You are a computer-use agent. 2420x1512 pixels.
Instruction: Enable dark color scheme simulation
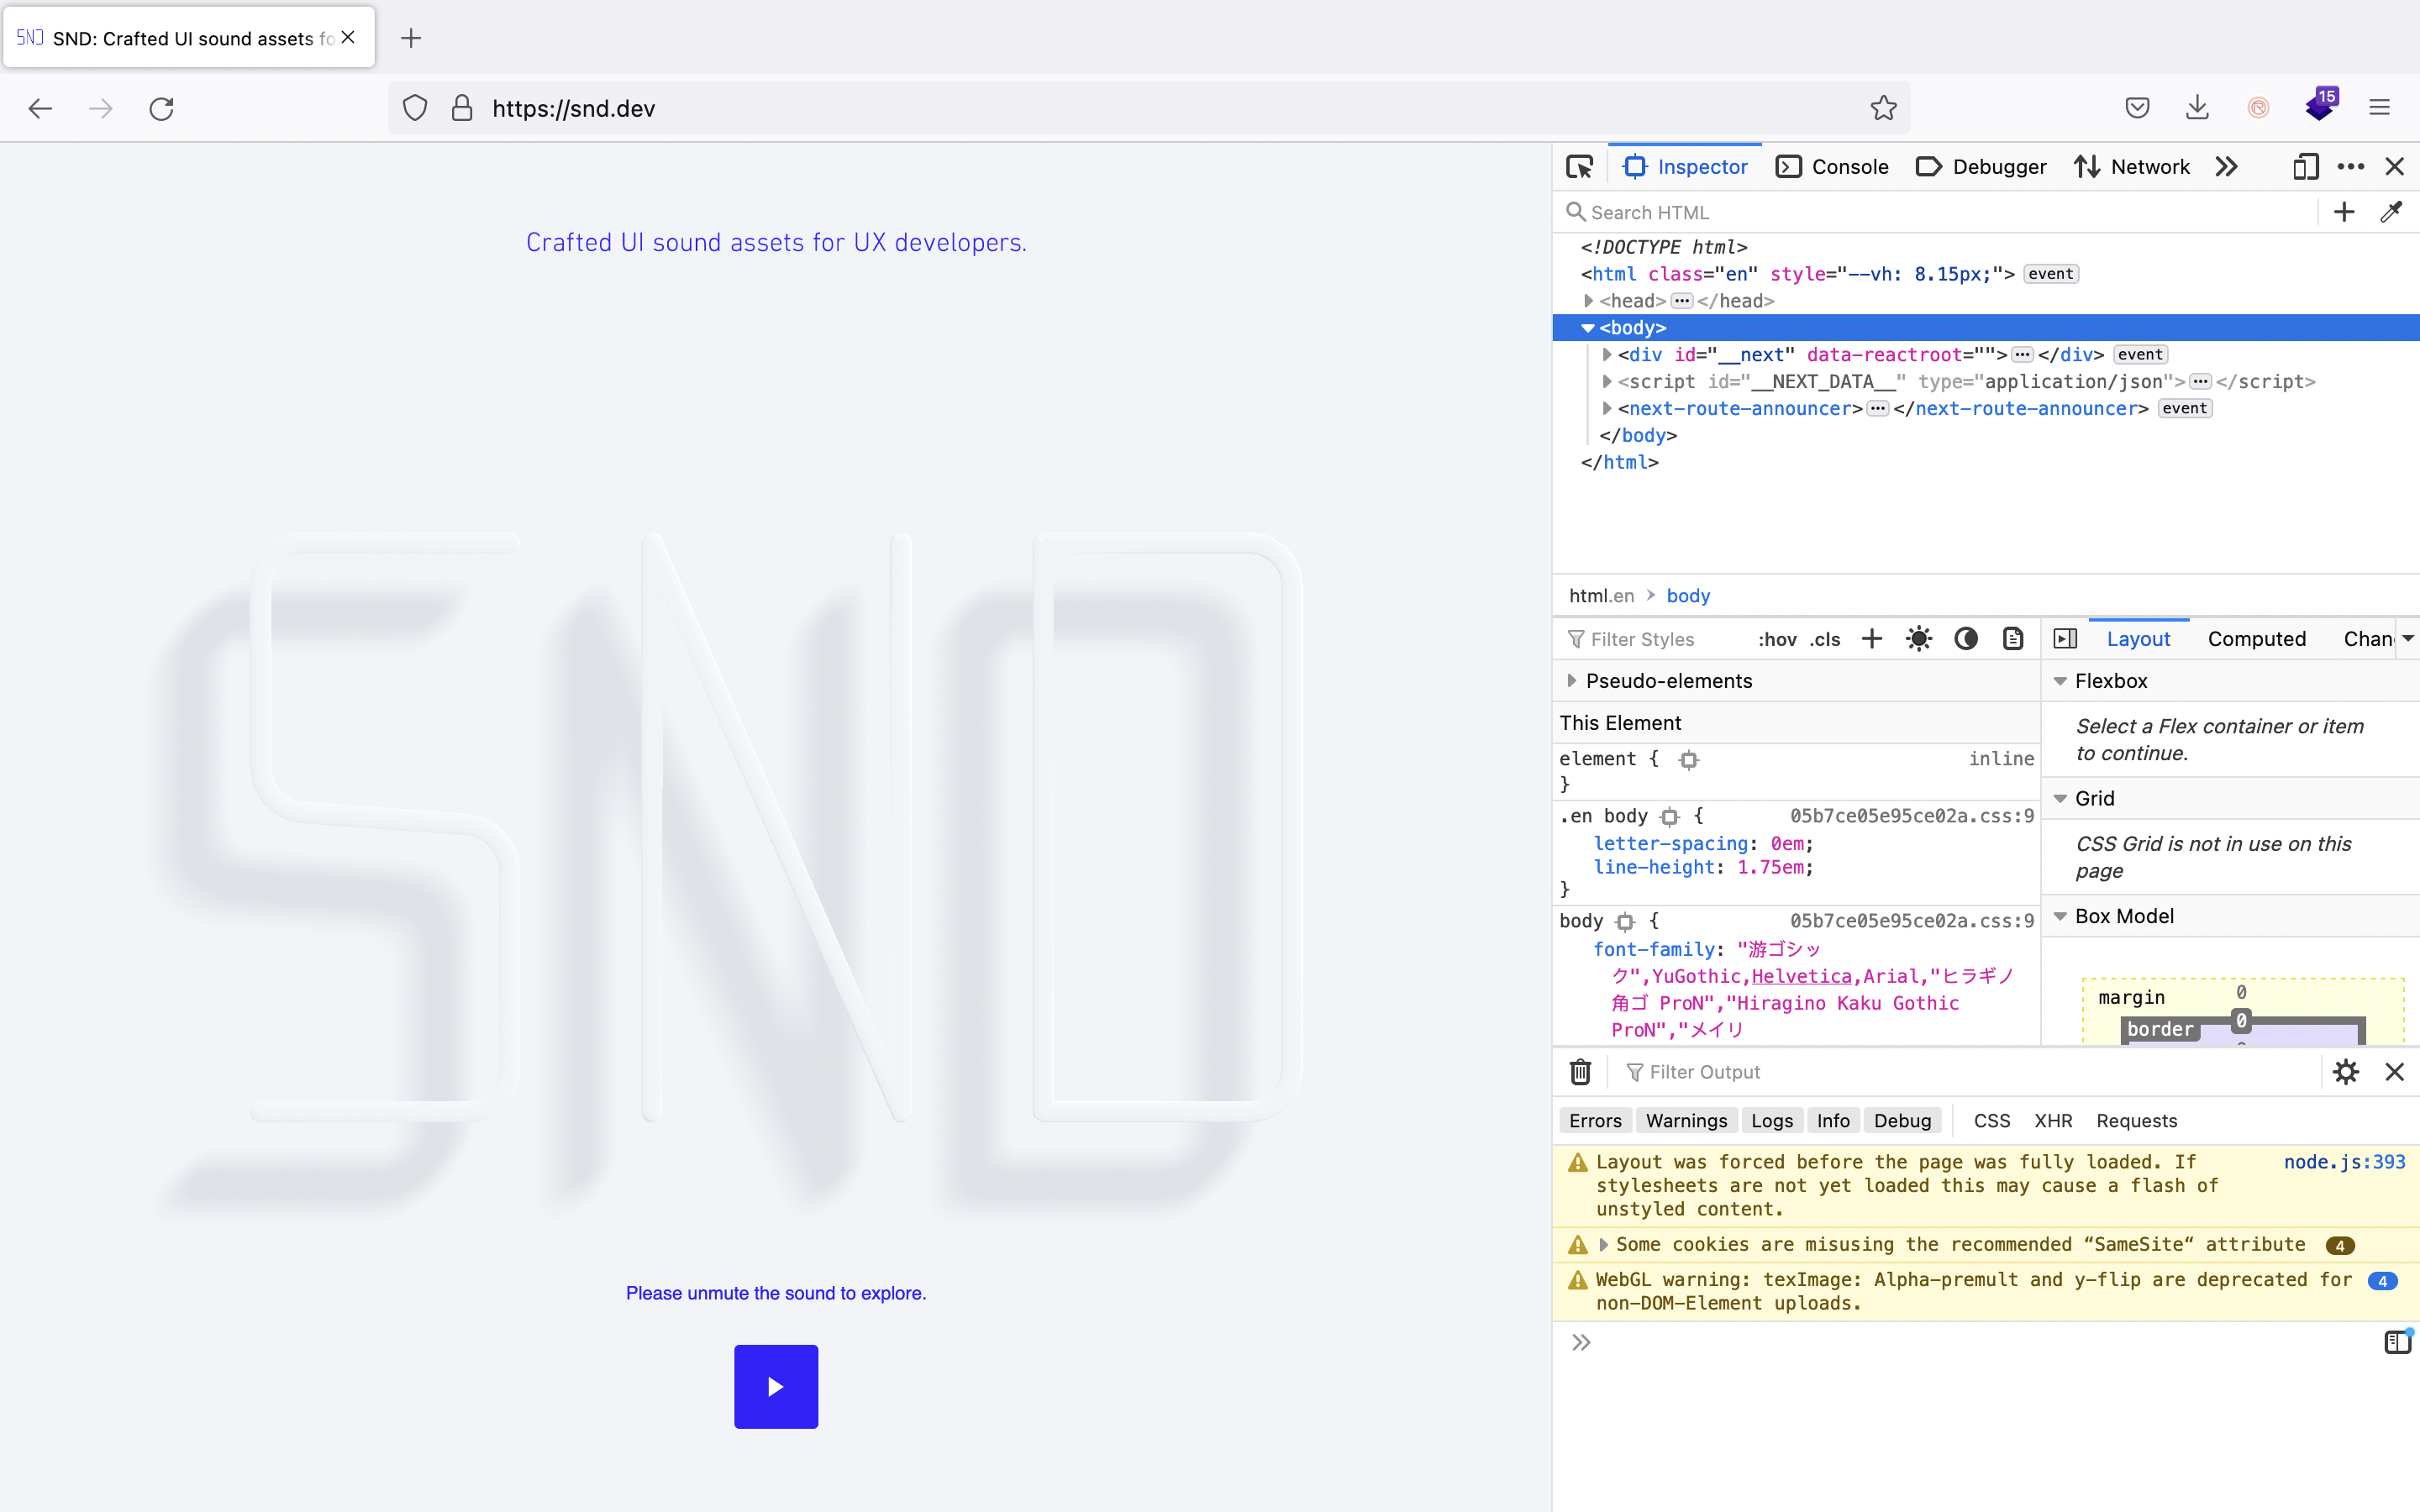[1965, 639]
